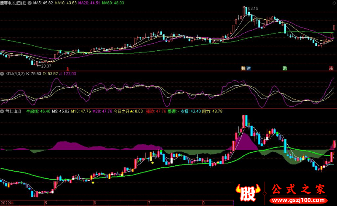Open the dropdown arrow beside 德赛电池(日线)
Viewport: 337px width, 206px height.
pos(29,3)
